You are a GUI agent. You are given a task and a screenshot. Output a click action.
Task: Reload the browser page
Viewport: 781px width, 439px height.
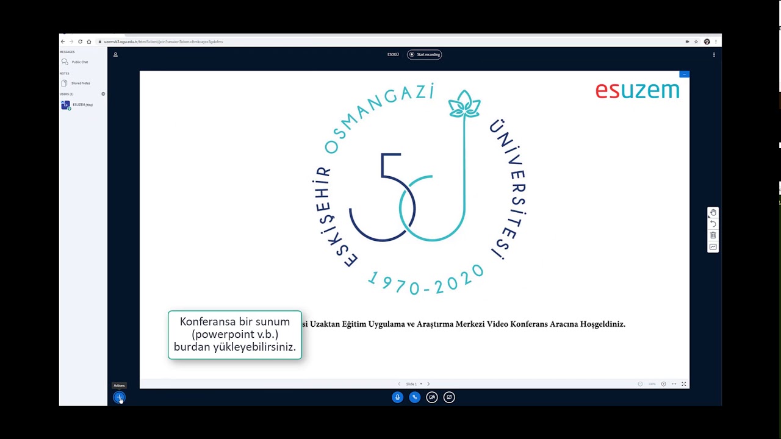(x=80, y=41)
